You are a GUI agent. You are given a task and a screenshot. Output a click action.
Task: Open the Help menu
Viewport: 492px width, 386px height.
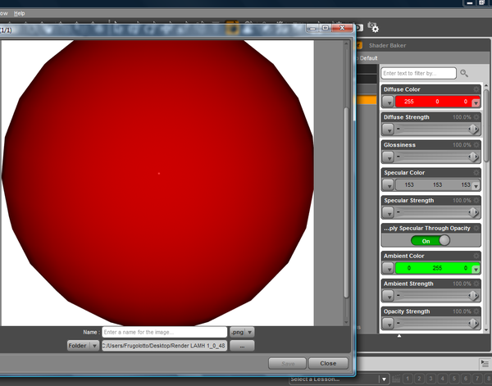click(x=19, y=13)
